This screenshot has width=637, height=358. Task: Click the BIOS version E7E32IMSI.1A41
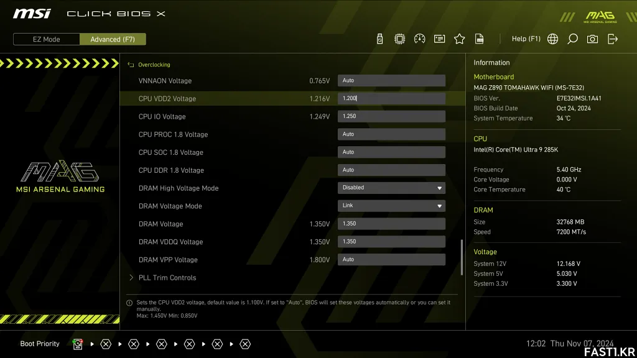pos(579,98)
